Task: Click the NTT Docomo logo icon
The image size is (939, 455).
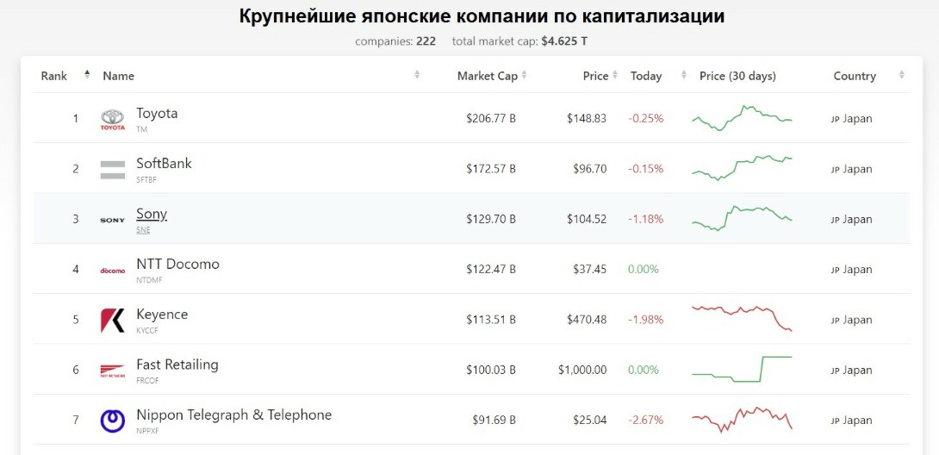Action: pos(113,271)
